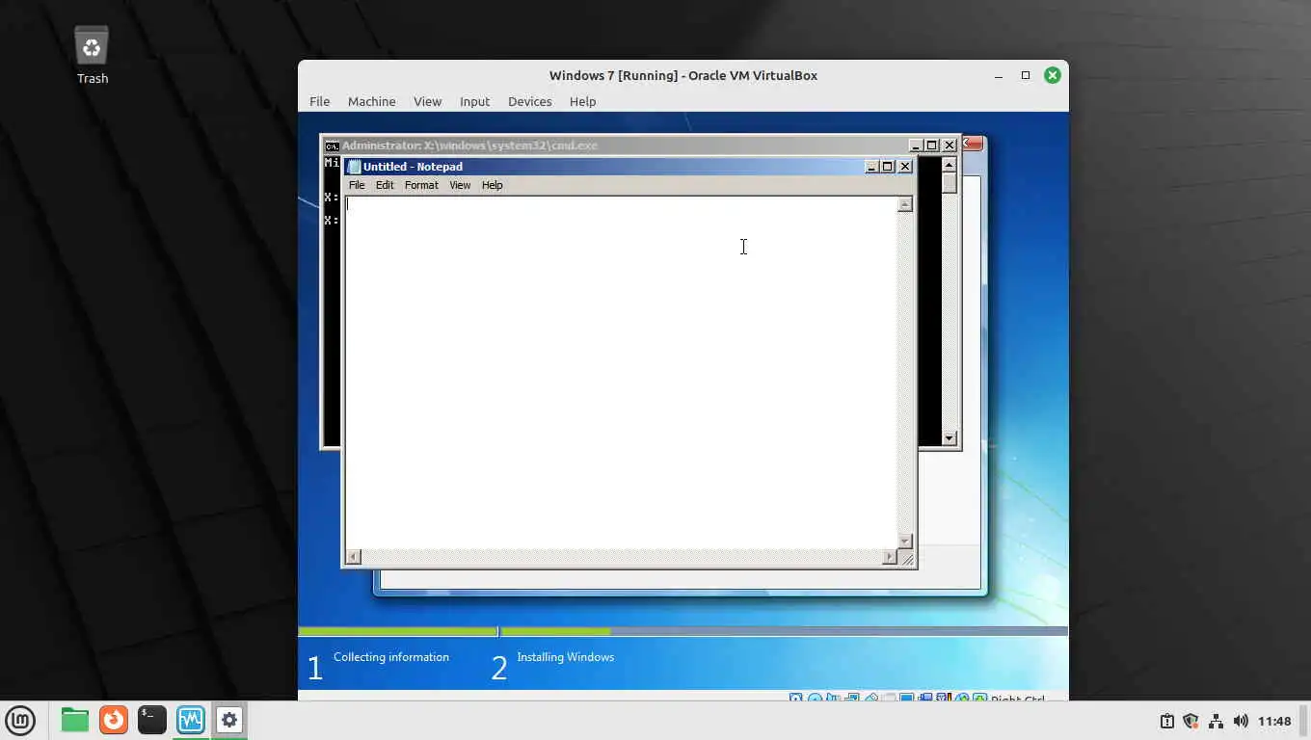
Task: Minimize the Oracle VM VirtualBox window
Action: click(999, 75)
